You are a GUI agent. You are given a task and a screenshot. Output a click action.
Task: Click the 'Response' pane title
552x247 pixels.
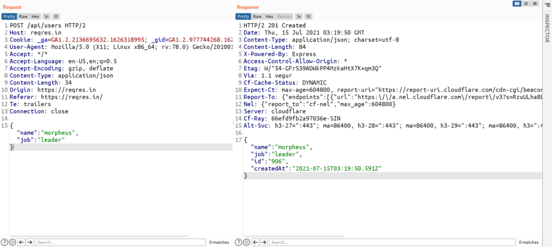(x=247, y=7)
